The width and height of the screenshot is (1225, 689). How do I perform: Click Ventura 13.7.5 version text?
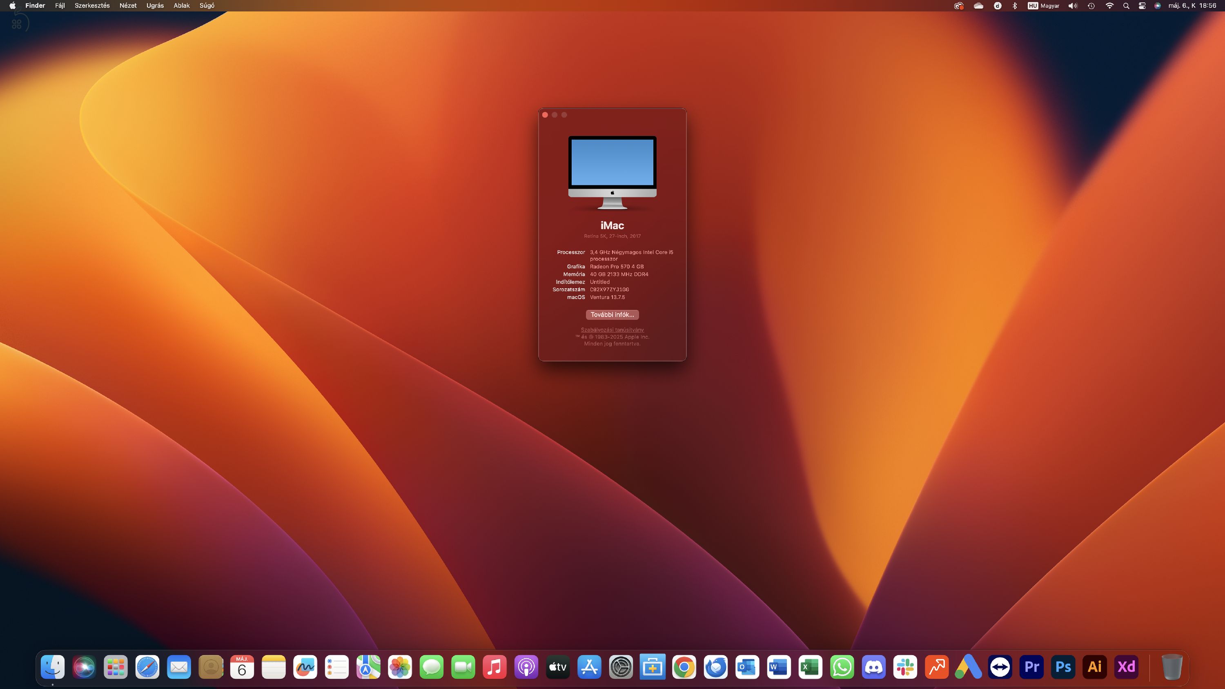point(607,297)
